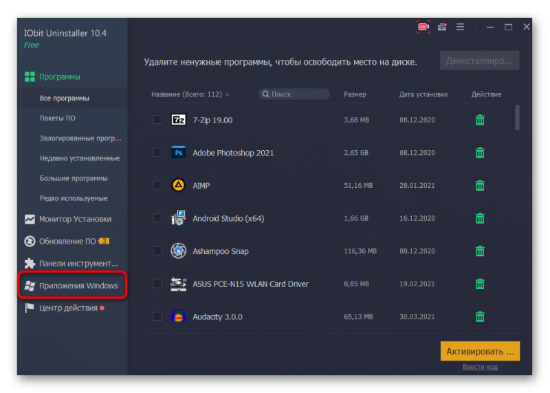Open the toolbox briefcase icon in title bar
The image size is (550, 393).
click(442, 27)
